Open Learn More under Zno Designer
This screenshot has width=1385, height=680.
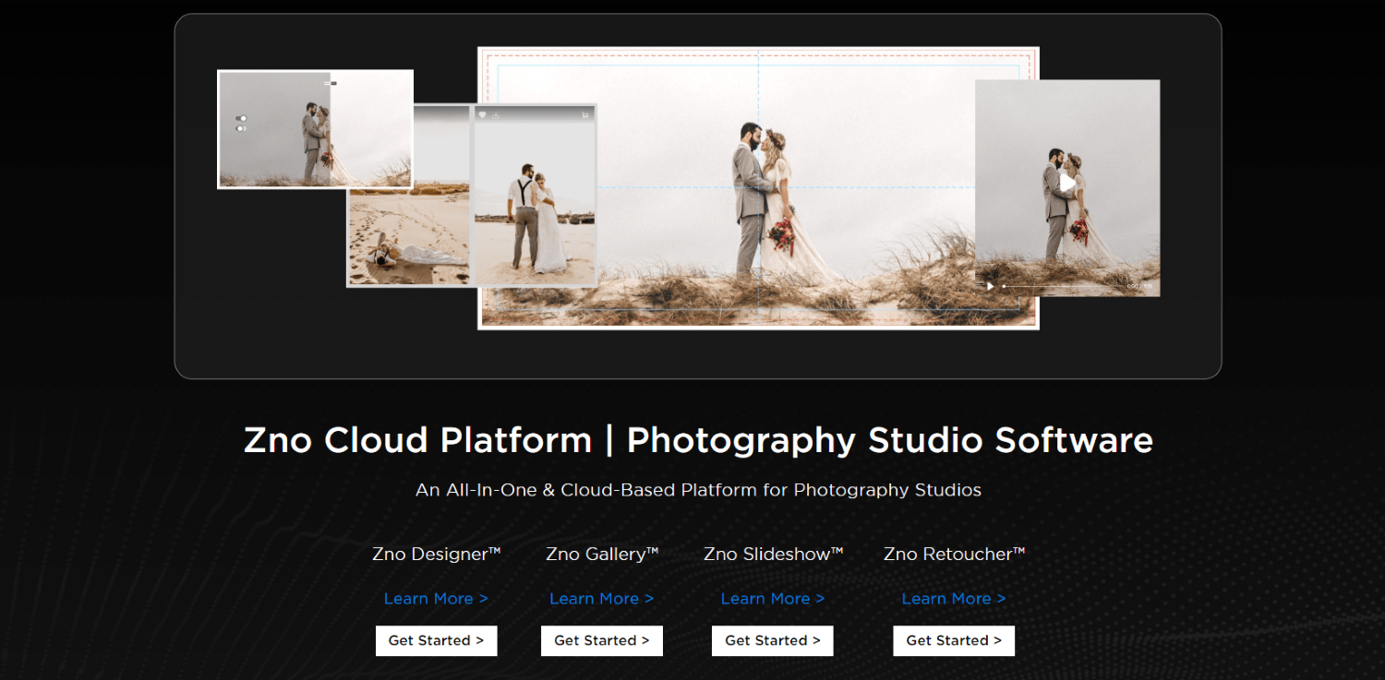coord(436,599)
